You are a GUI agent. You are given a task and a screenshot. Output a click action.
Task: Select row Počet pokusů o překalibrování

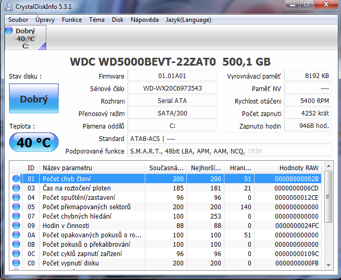167,244
